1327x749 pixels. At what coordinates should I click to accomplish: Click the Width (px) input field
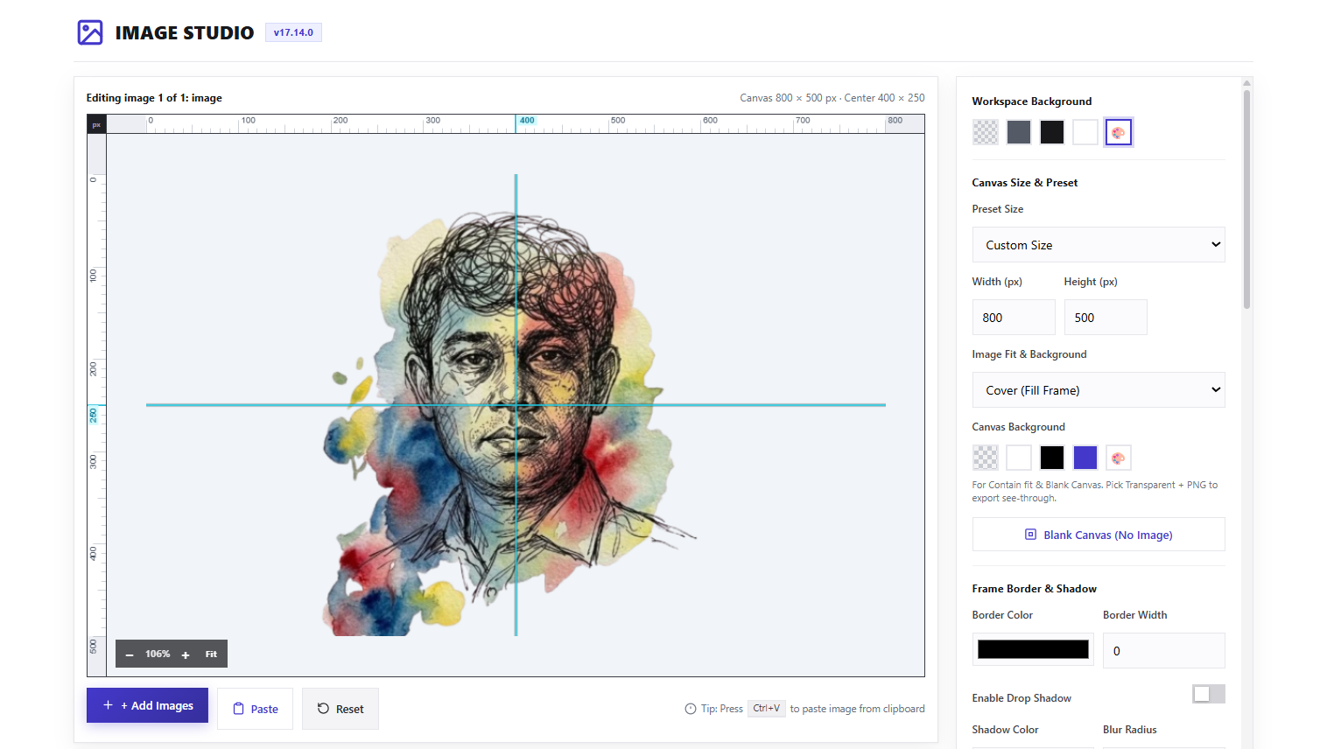pos(1014,318)
